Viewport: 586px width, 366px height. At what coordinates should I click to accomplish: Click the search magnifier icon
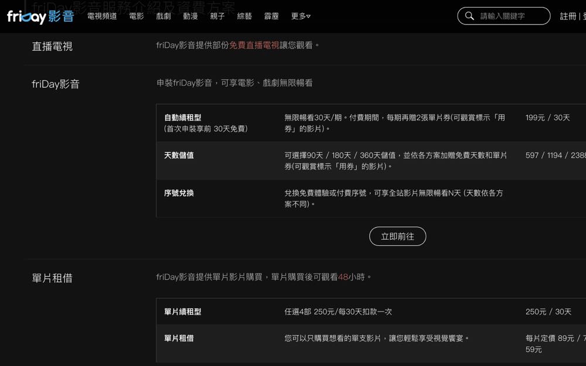point(469,16)
